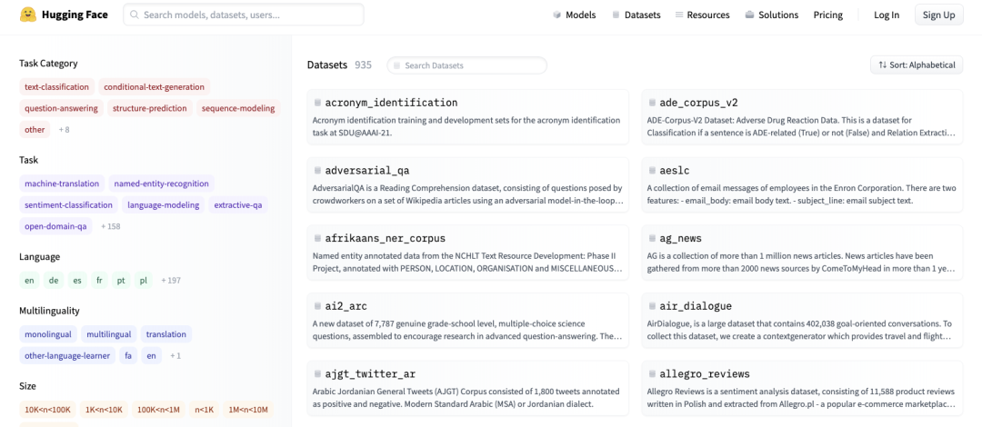Enable the machine-translation task filter
The height and width of the screenshot is (427, 982).
[62, 184]
